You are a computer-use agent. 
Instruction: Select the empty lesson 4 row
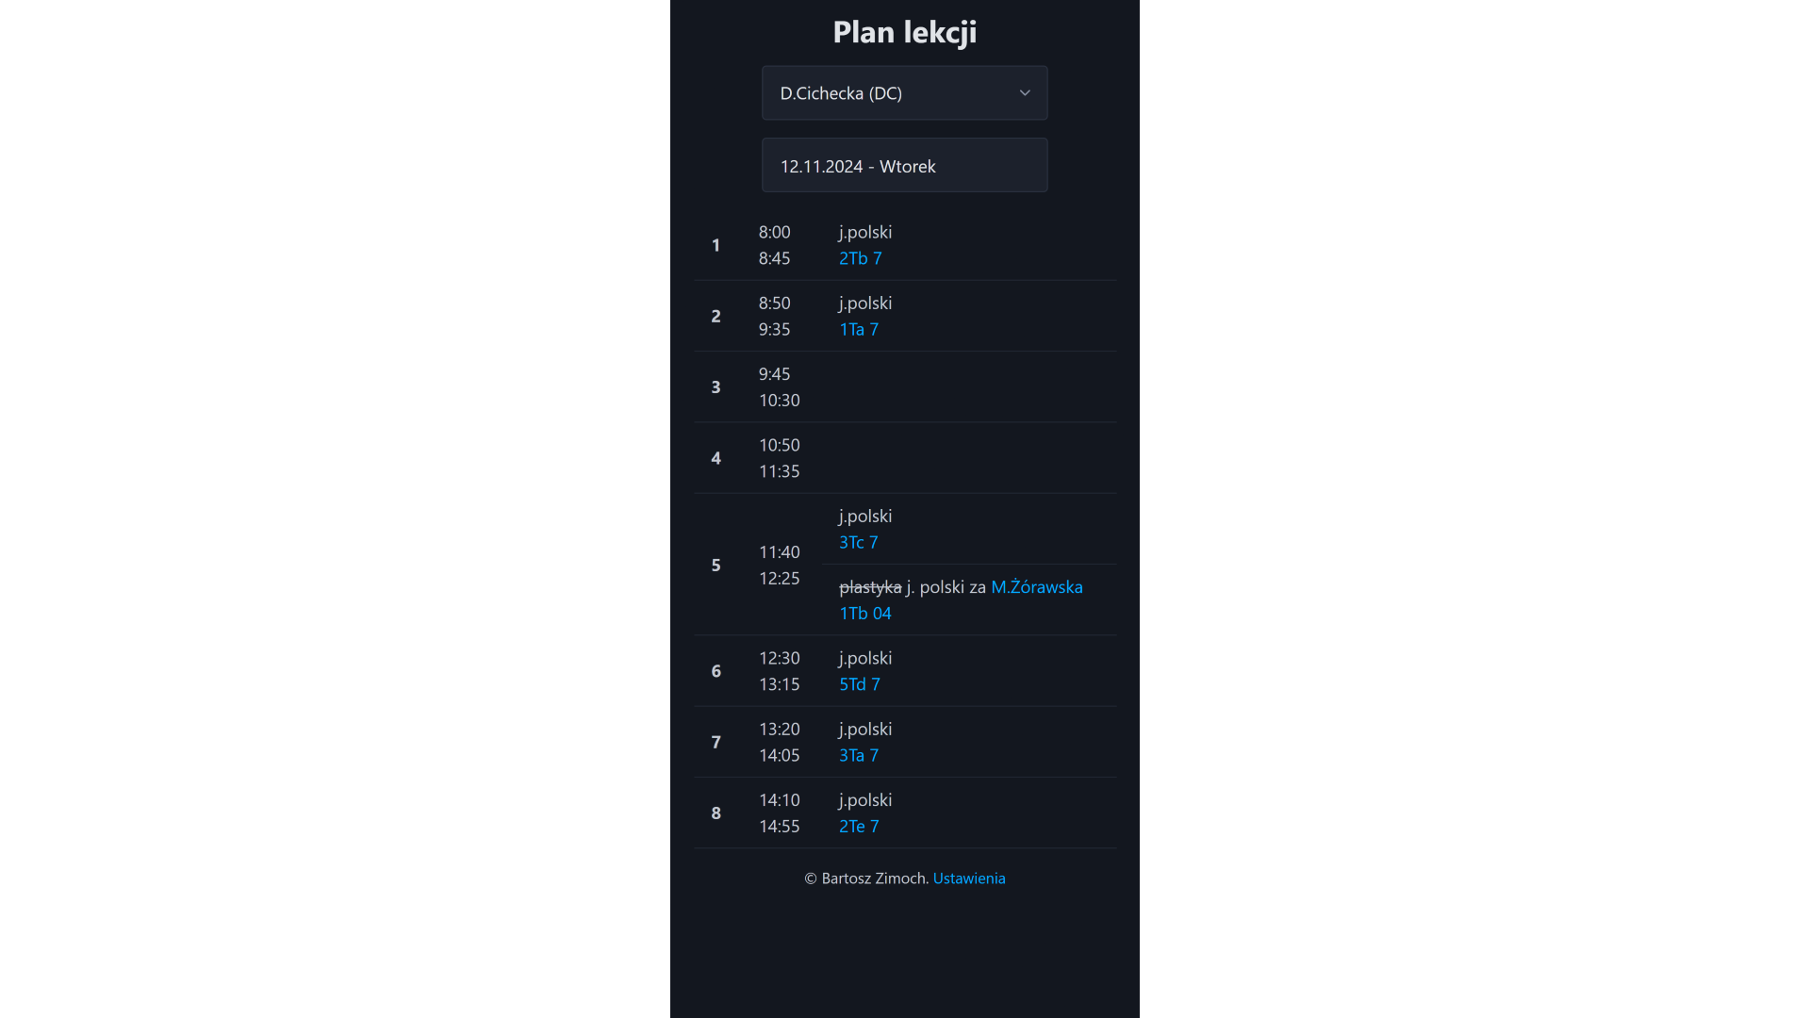[x=904, y=458]
